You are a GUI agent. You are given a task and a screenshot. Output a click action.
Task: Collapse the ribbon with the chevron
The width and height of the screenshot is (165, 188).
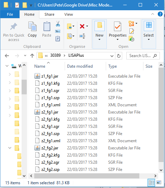coord(153,14)
